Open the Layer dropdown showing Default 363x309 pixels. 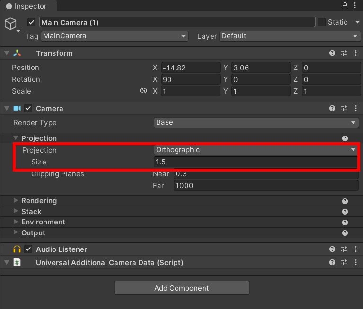[290, 36]
